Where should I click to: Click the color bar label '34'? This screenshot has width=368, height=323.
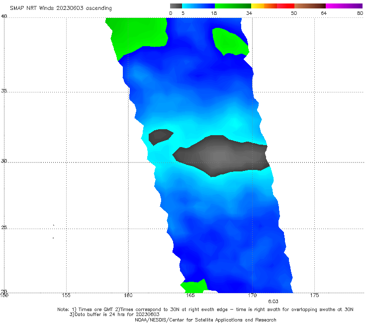click(x=249, y=13)
